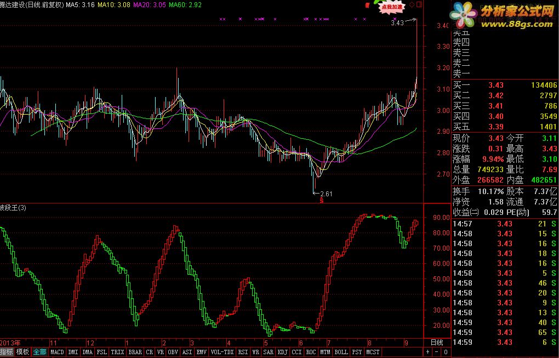Select the DMI indicator tab
Viewport: 559px width, 358px height.
pos(73,352)
